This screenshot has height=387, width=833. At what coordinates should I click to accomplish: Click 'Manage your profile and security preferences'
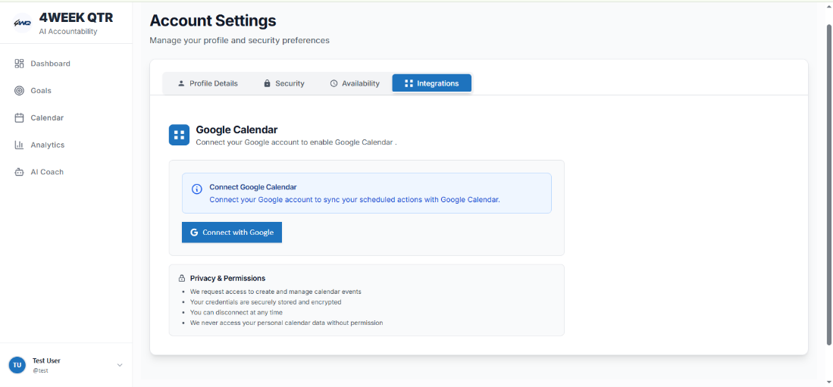point(240,40)
